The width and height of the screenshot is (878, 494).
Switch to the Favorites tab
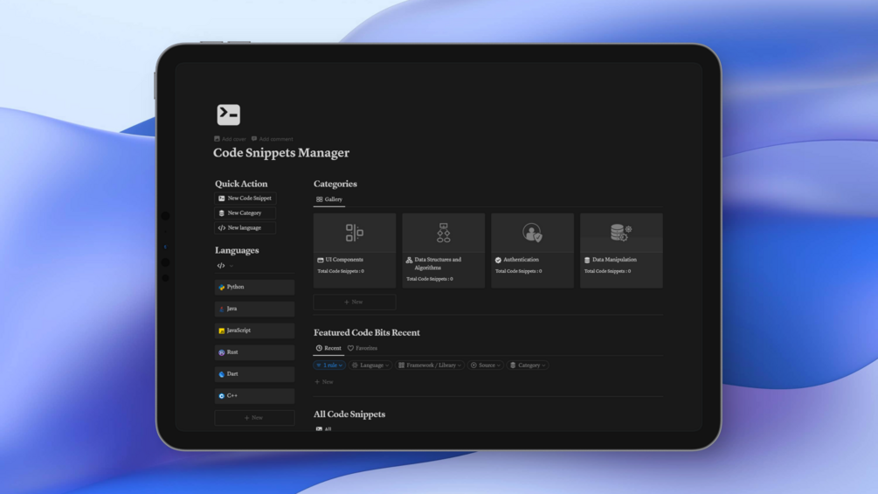coord(363,348)
